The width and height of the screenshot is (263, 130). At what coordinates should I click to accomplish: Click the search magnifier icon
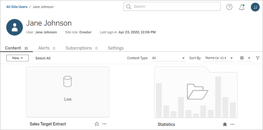[129, 7]
